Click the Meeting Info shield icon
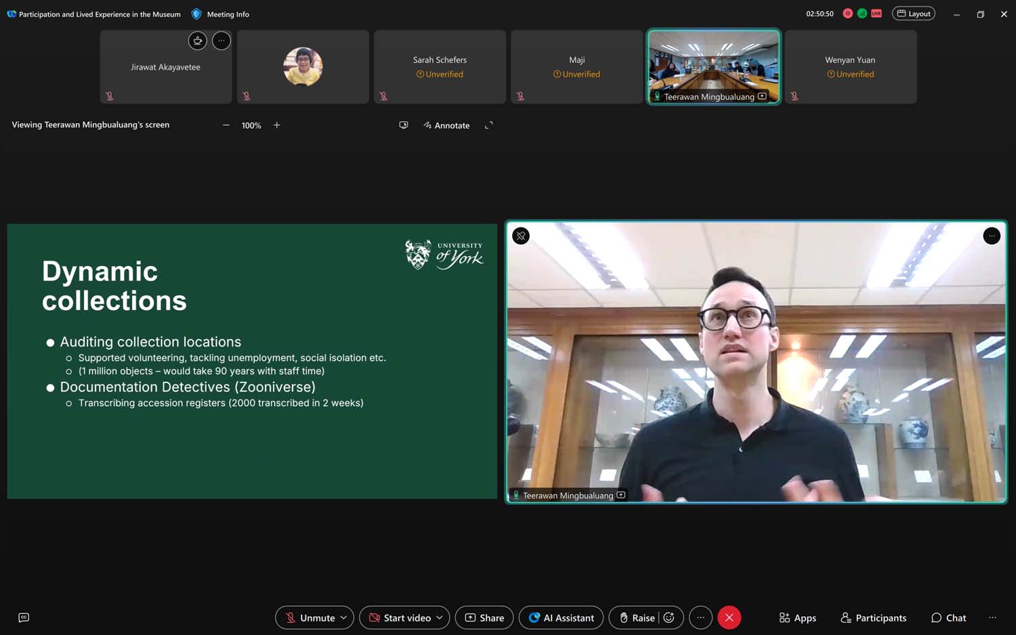This screenshot has width=1016, height=635. click(x=196, y=14)
